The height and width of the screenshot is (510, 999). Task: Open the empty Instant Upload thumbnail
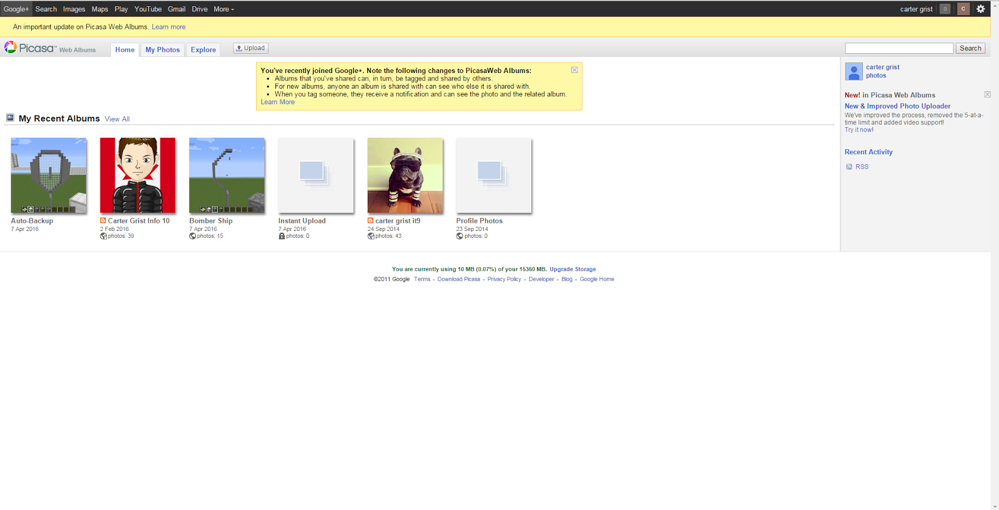coord(316,175)
